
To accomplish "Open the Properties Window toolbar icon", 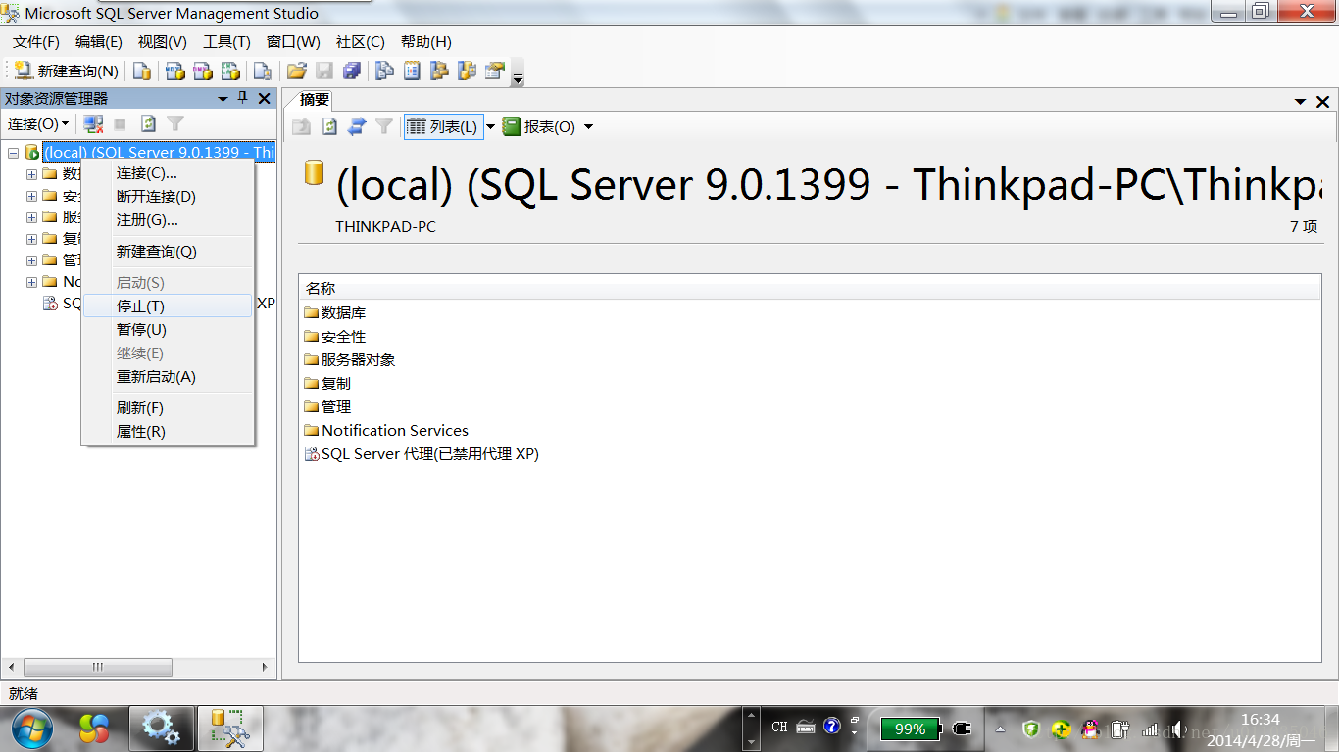I will click(x=495, y=70).
